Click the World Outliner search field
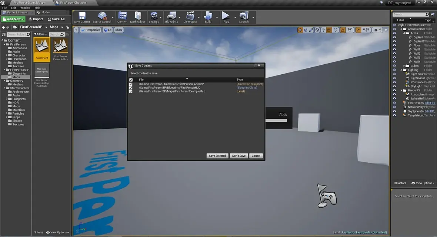The height and width of the screenshot is (237, 437). [x=411, y=14]
